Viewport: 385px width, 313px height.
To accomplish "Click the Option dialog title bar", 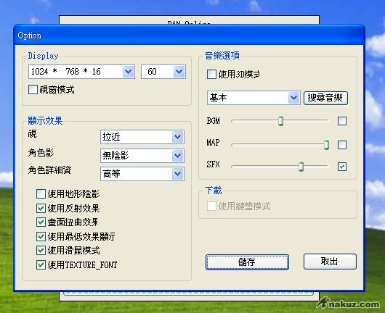I will pos(189,35).
